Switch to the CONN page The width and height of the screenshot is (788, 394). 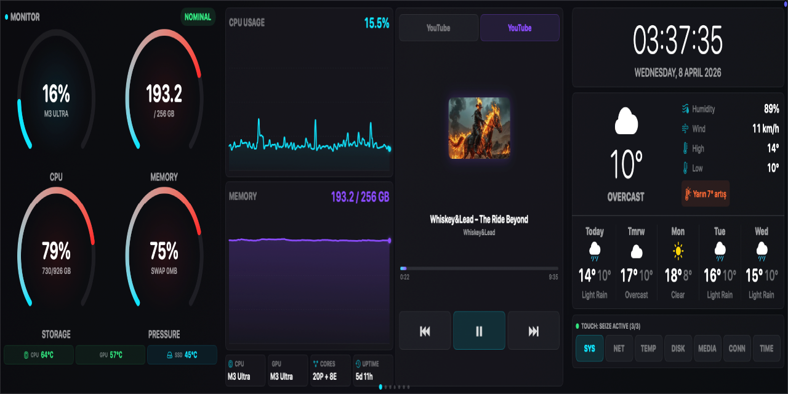(737, 348)
